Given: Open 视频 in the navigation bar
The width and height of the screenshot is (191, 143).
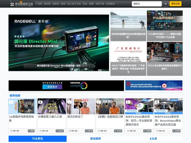Looking at the screenshot, I should click(x=63, y=4).
